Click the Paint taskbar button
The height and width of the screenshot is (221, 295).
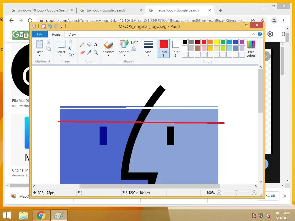(x=59, y=215)
